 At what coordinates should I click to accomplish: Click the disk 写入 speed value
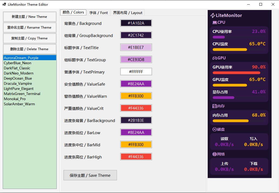tap(254, 144)
